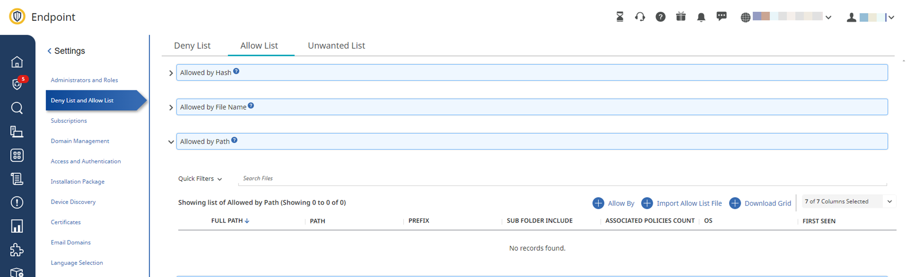The image size is (906, 277).
Task: Open the Administrators and Roles settings link
Action: (x=84, y=80)
